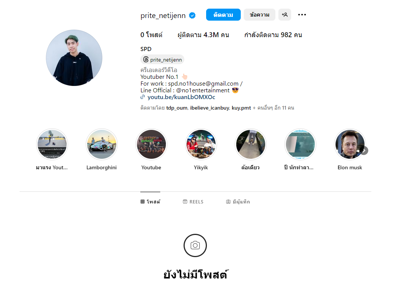Click the ข้อความ message button
Image resolution: width=404 pixels, height=292 pixels.
tap(260, 15)
